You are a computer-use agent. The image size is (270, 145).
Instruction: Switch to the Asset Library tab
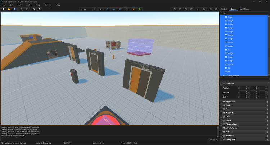(244, 9)
